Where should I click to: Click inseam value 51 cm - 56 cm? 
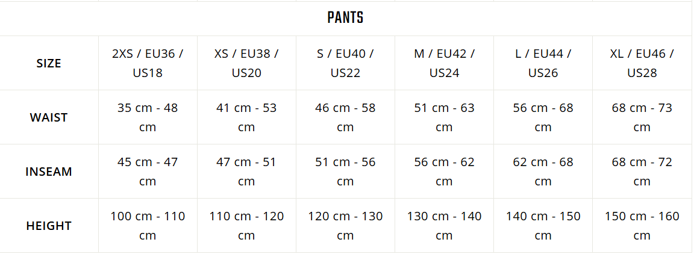click(345, 172)
